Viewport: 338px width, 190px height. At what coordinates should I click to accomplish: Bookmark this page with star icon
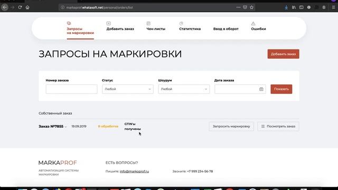pyautogui.click(x=251, y=7)
